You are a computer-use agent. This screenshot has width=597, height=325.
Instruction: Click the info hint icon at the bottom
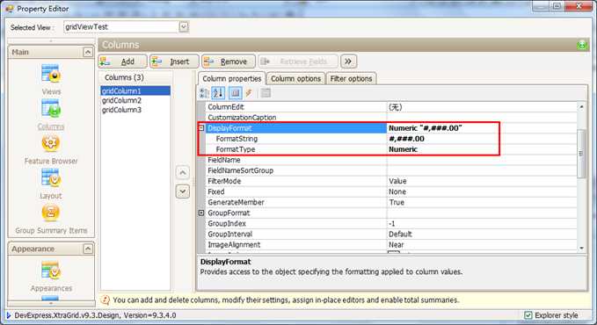tap(106, 300)
